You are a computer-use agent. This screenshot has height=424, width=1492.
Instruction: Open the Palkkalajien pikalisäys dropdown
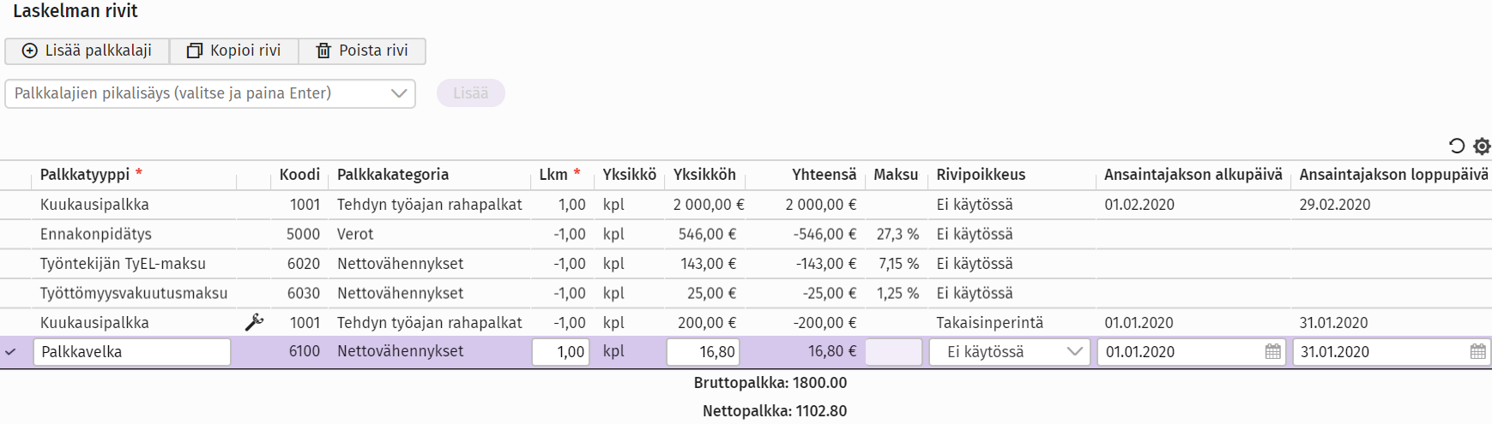[210, 93]
